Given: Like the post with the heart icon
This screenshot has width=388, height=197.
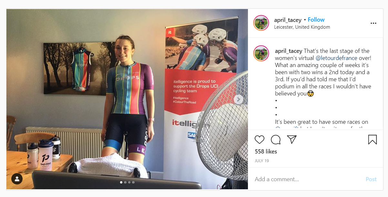Looking at the screenshot, I should (x=260, y=140).
